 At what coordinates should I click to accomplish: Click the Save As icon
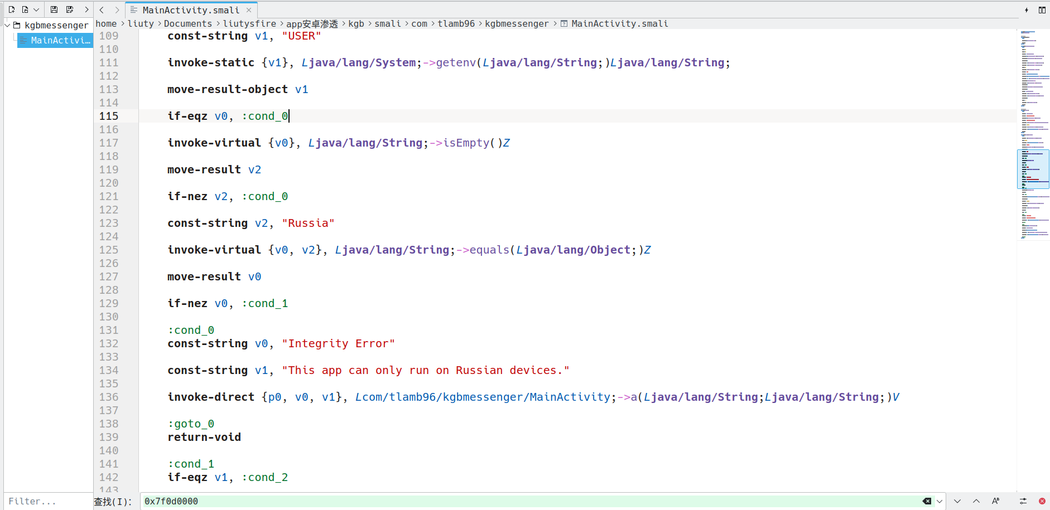[x=70, y=9]
